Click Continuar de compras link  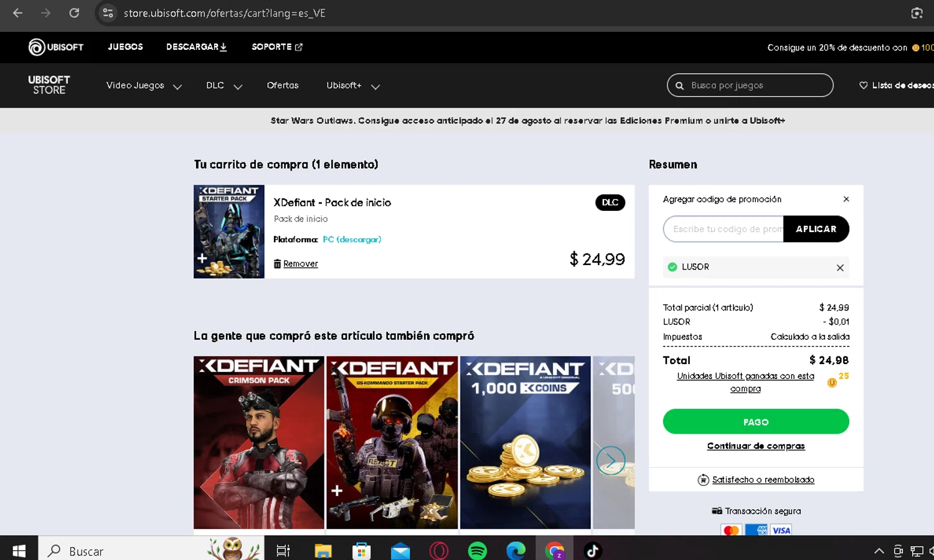point(756,446)
